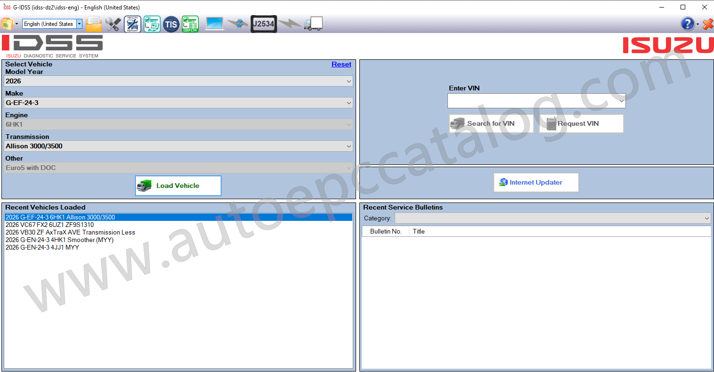Maximize the G-IDSS window
714x372 pixels.
[x=683, y=7]
